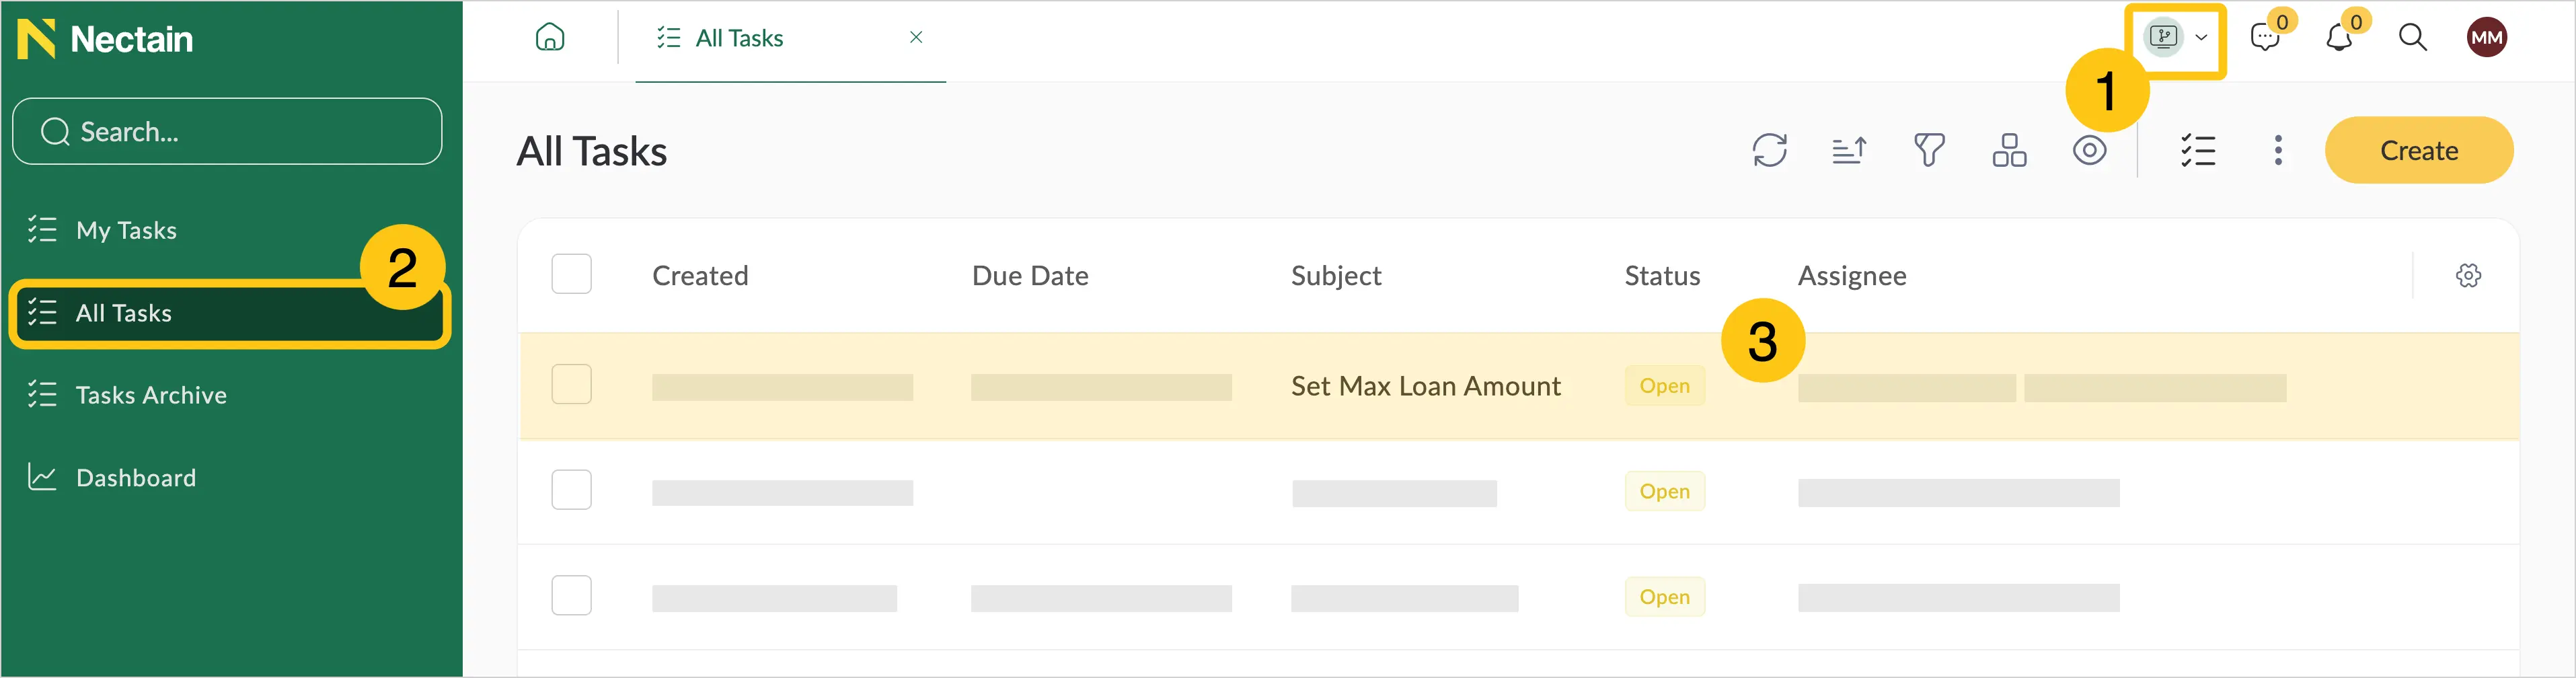Open the filter funnel icon
Viewport: 2576px width, 678px height.
1929,150
